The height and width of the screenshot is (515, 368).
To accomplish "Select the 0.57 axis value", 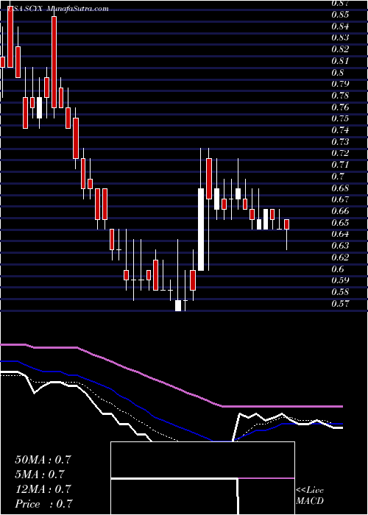I will 339,304.
